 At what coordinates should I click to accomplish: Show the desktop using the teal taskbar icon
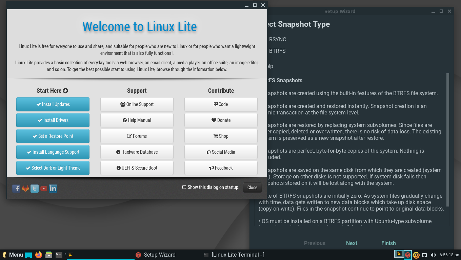(28, 255)
